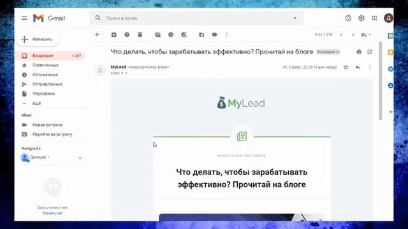Open more actions in the email toolbar
The image size is (408, 229).
coord(227,34)
